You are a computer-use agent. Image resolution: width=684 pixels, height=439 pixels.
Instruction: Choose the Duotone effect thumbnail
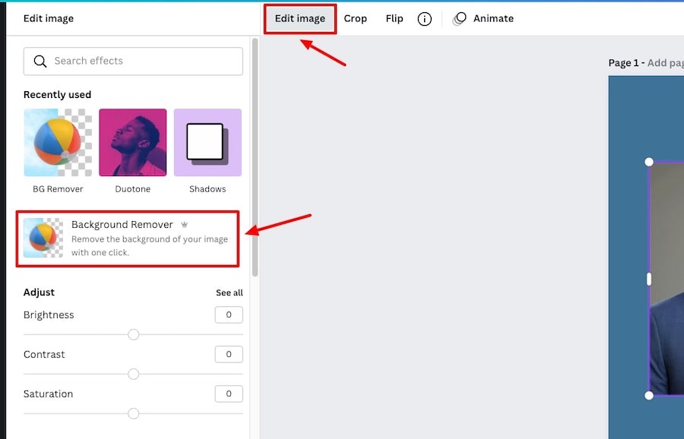click(x=132, y=143)
